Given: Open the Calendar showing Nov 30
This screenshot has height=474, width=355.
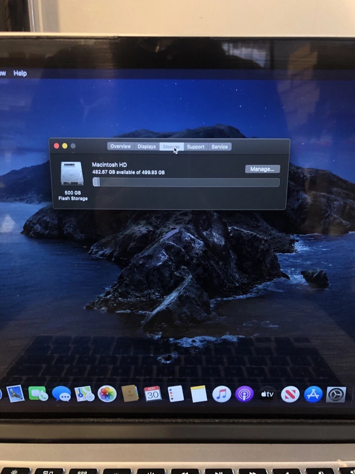Looking at the screenshot, I should coord(153,394).
